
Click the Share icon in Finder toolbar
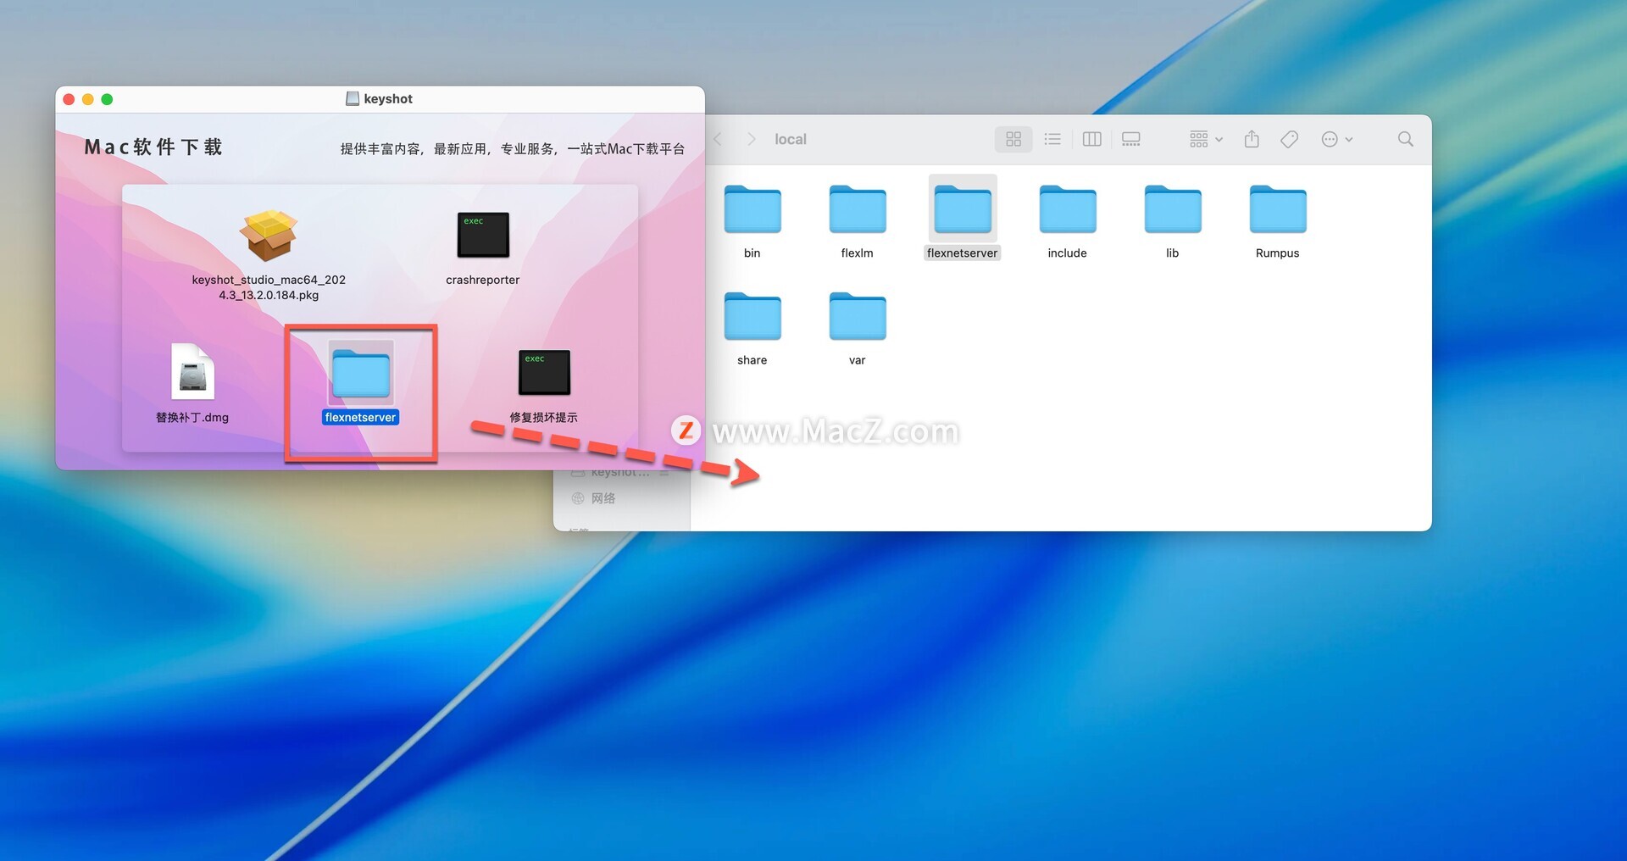tap(1252, 139)
